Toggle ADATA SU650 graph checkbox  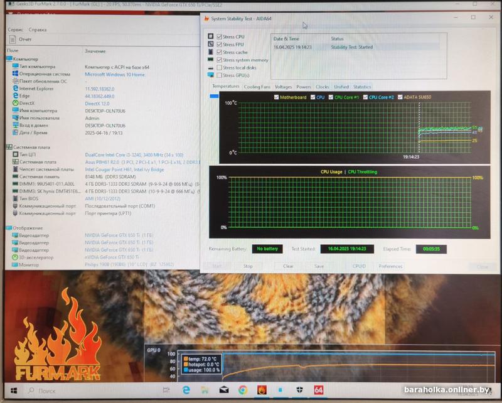pyautogui.click(x=400, y=97)
